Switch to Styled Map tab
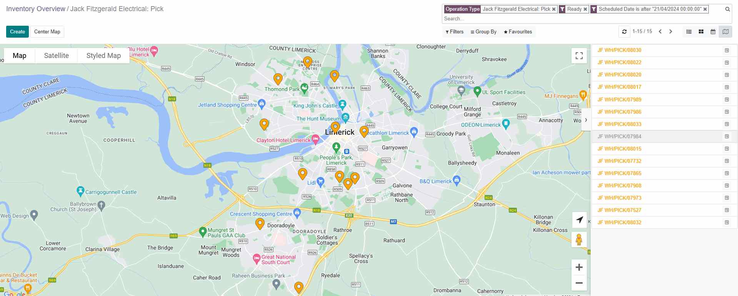738x296 pixels. click(x=103, y=56)
